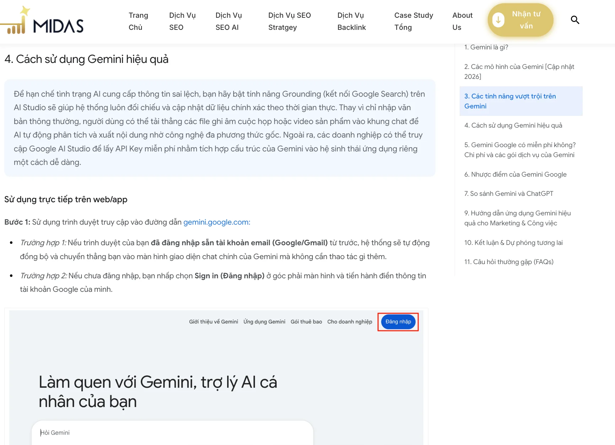Screen dimensions: 615x445
Task: Open the Dịch Vụ SEO AI menu
Action: (229, 21)
